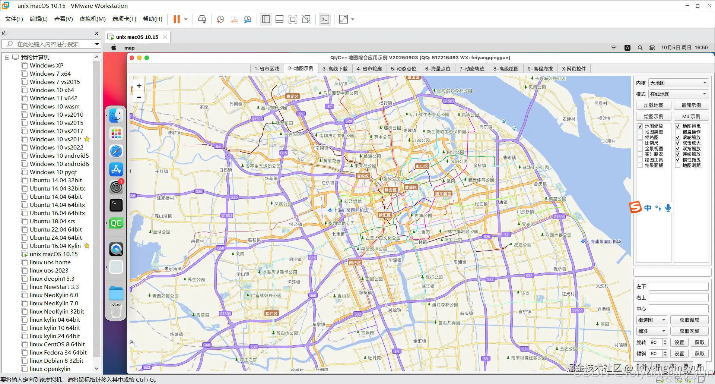Viewport: 715px width, 384px height.
Task: Enable the 实时路况 checkbox
Action: click(640, 154)
